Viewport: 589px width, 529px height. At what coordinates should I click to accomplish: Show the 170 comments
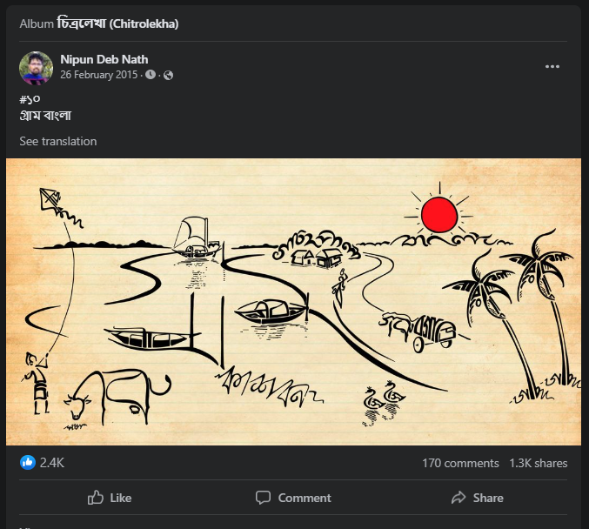pyautogui.click(x=460, y=463)
